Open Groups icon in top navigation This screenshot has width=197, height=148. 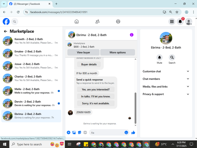click(118, 21)
